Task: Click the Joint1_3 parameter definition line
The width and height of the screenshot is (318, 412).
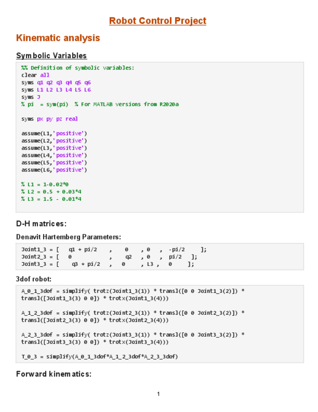Action: coord(114,250)
